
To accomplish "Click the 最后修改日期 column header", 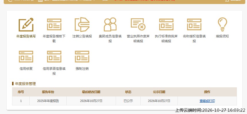I will point(91,92).
